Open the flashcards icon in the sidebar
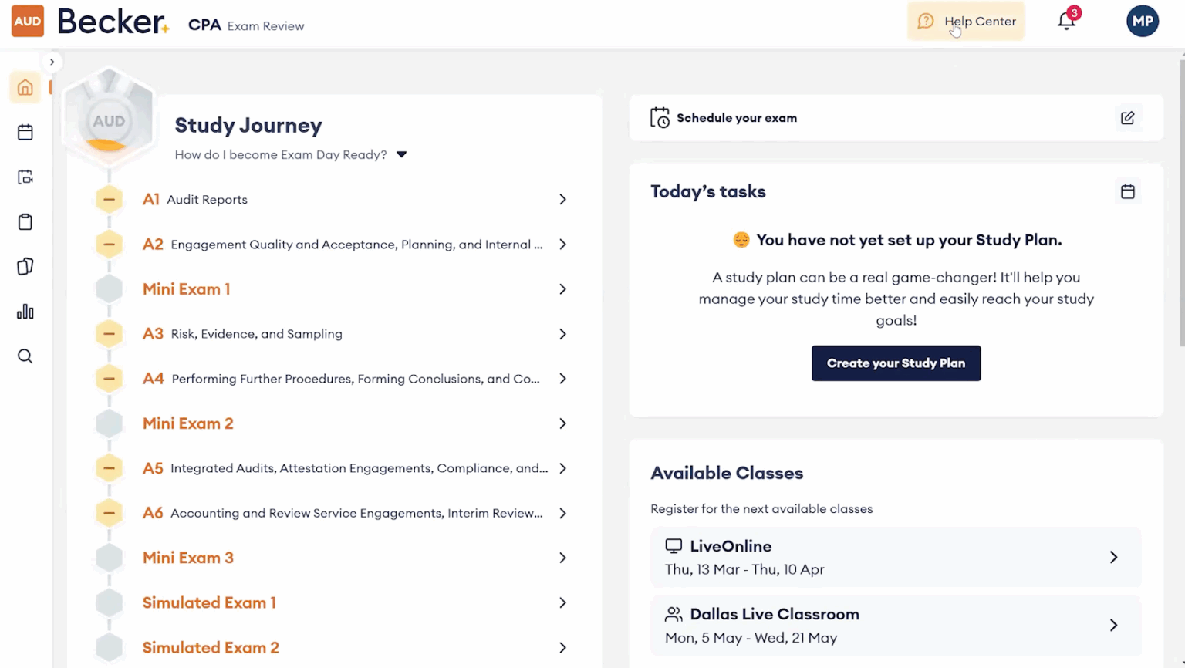The image size is (1185, 668). [x=25, y=266]
